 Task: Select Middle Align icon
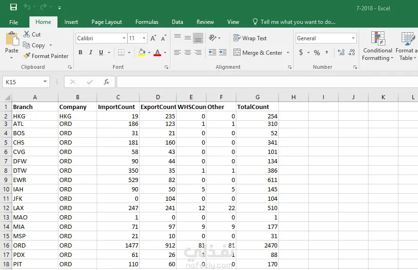coord(188,38)
